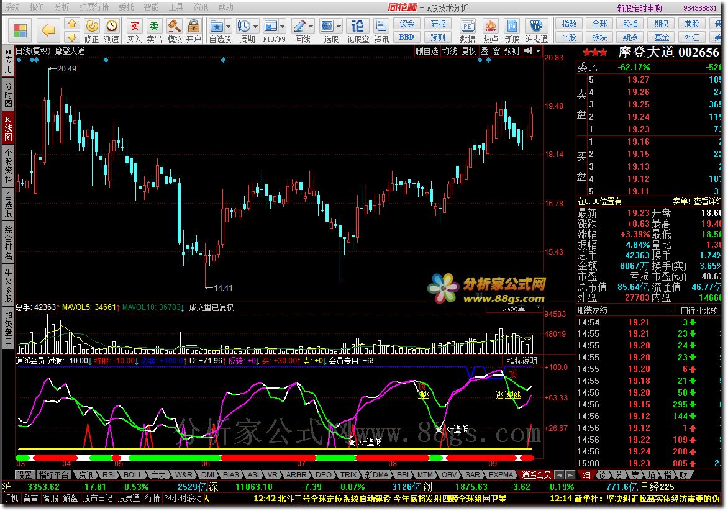The image size is (728, 511).
Task: Open the F10/F9 info icon
Action: [x=270, y=26]
